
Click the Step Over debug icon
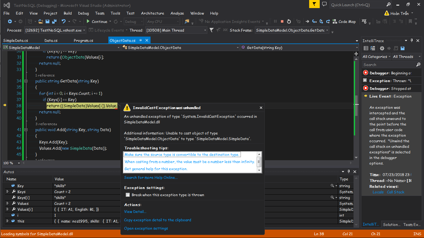[x=321, y=22]
